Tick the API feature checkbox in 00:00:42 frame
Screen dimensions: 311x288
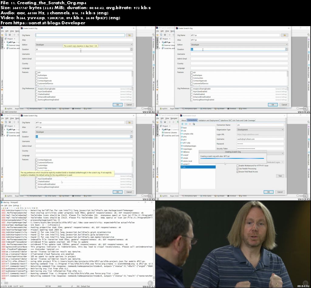click(x=36, y=73)
